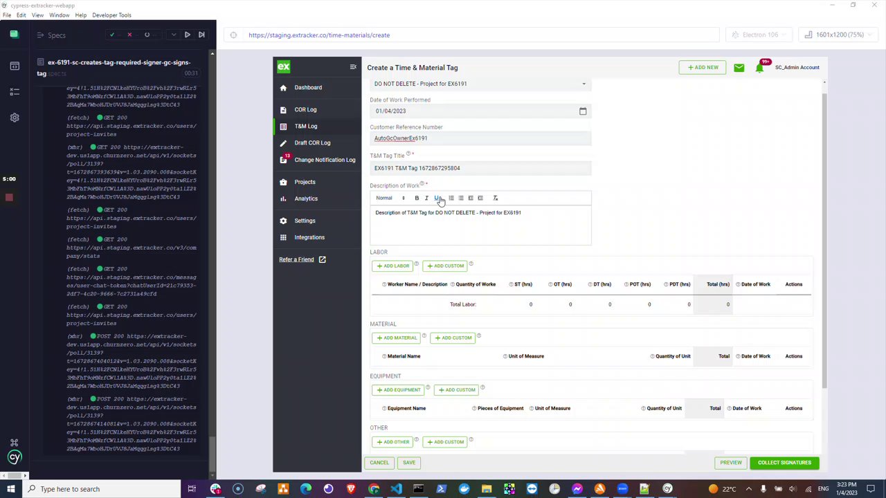The width and height of the screenshot is (886, 498).
Task: Open the View menu
Action: pos(37,15)
